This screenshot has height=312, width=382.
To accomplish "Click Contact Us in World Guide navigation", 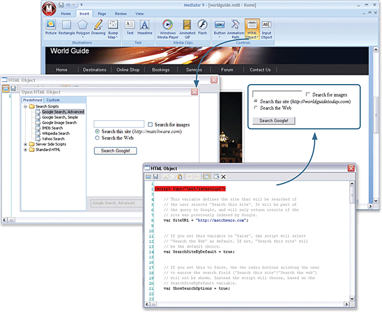I will [x=260, y=70].
